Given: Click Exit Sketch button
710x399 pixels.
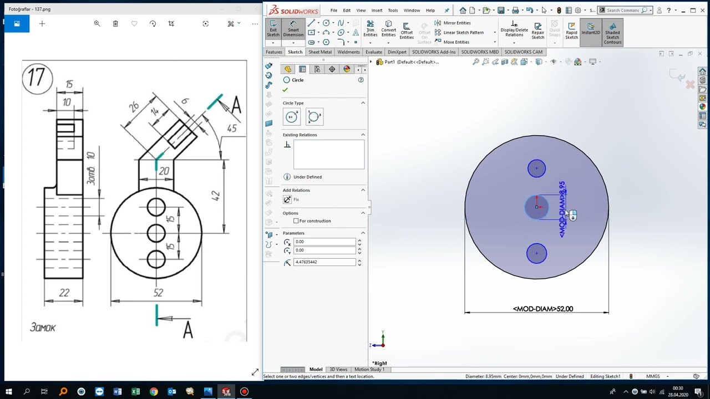Looking at the screenshot, I should click(273, 29).
